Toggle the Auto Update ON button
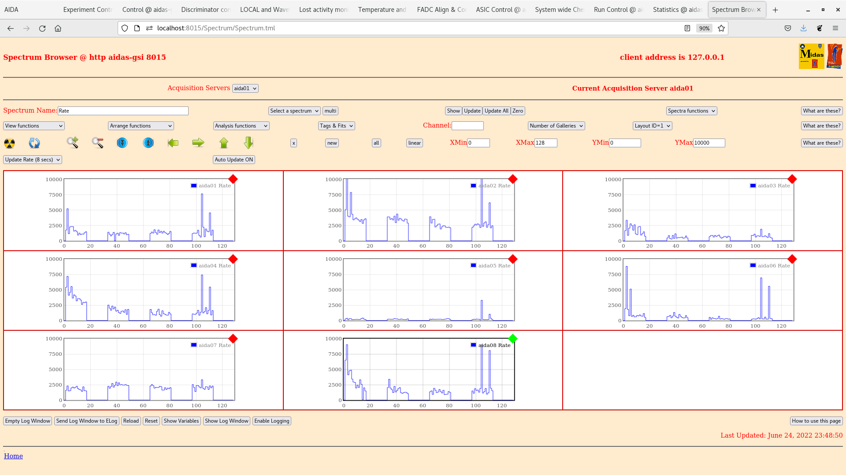The height and width of the screenshot is (475, 846). pos(234,160)
